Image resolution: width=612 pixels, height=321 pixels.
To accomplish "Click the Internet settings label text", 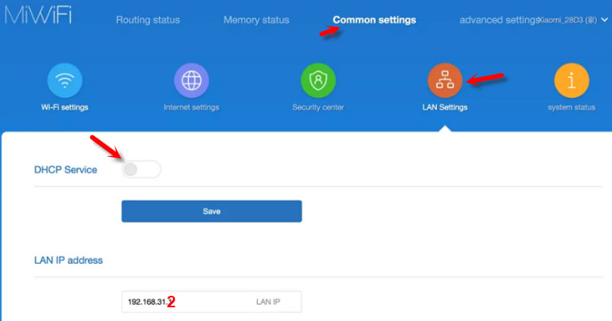I will tap(191, 107).
